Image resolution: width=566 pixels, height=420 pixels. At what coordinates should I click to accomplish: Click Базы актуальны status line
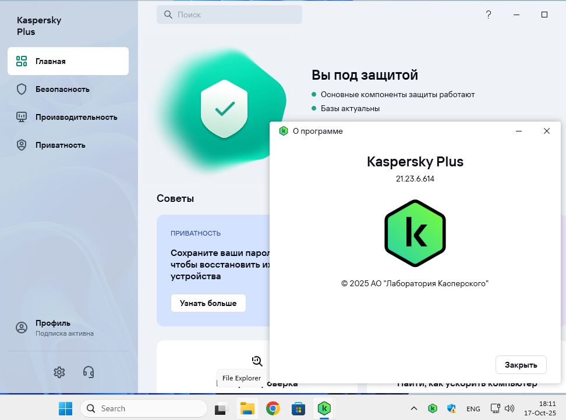pos(350,109)
